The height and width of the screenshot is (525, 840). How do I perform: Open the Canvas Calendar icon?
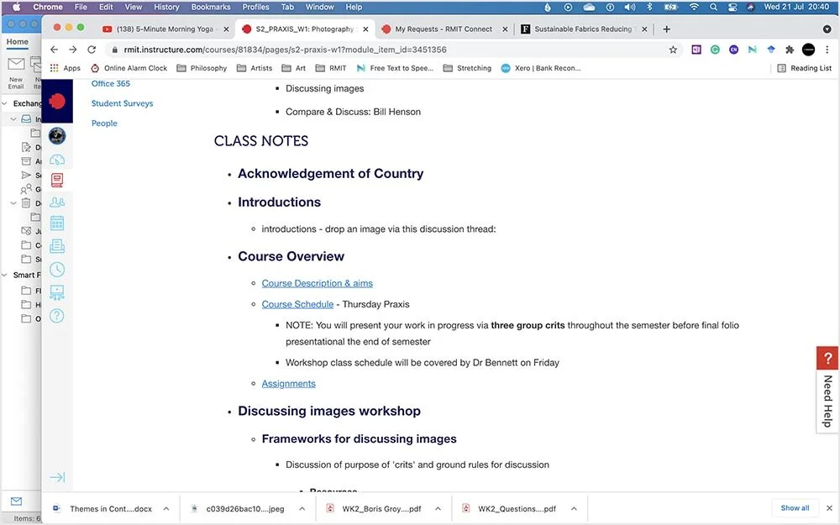pos(57,223)
